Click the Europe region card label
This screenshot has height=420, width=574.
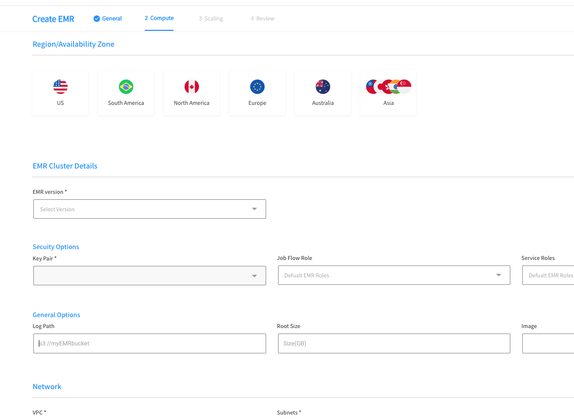tap(257, 103)
